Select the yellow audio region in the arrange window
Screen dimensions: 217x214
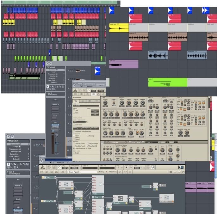coord(119,28)
